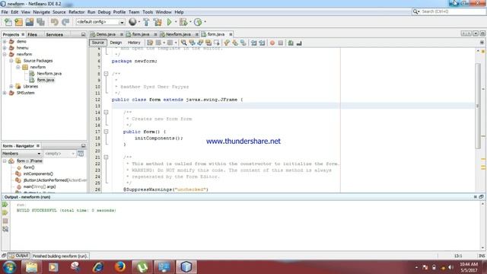Expand the SMSystem project node

(5, 93)
